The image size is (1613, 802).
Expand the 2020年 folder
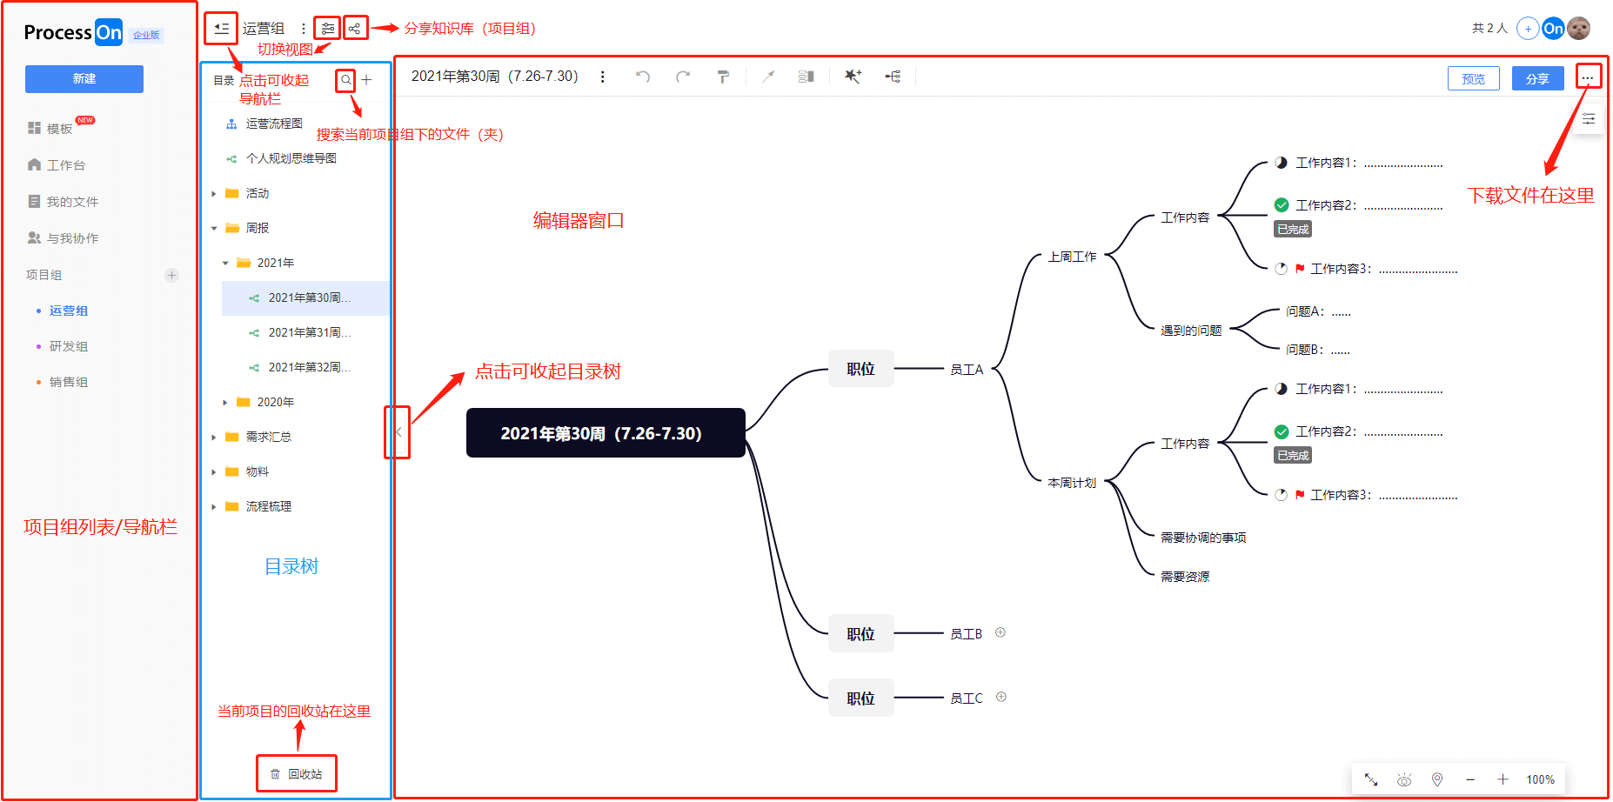point(225,403)
